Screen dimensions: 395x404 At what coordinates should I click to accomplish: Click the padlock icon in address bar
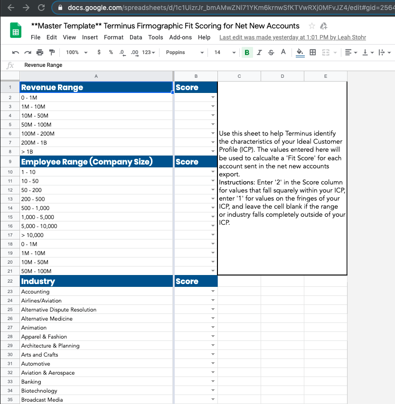60,8
